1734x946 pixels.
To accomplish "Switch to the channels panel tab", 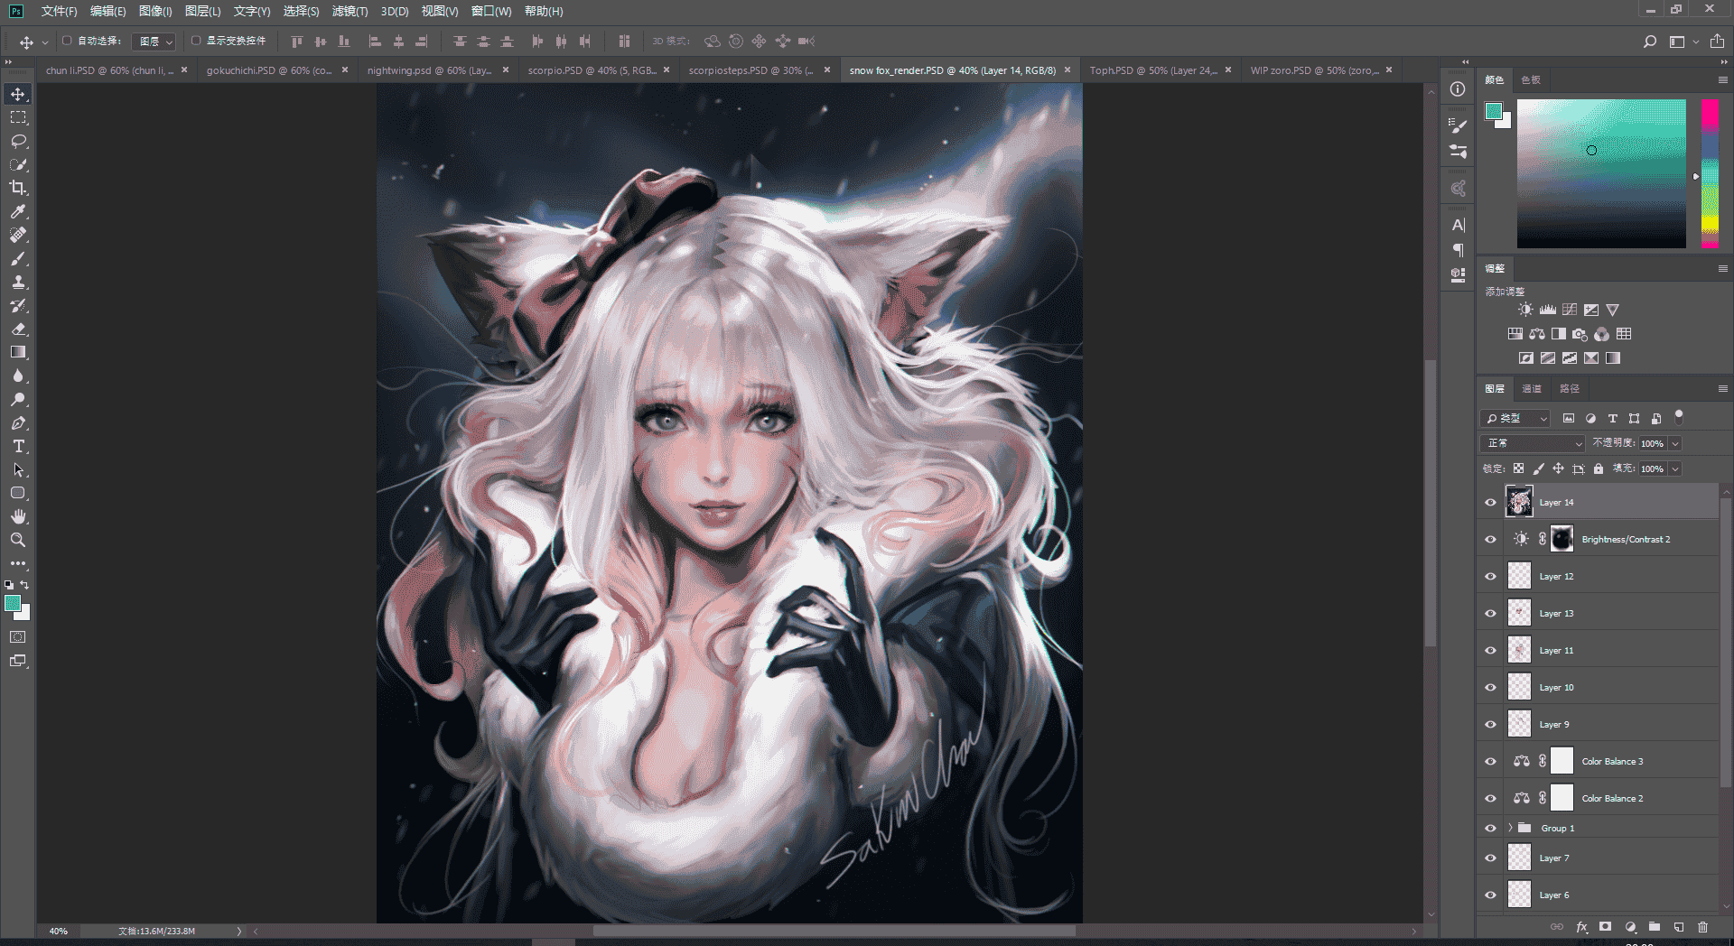I will [x=1532, y=388].
